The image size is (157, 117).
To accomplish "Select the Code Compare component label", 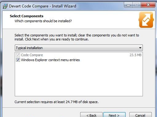I will pos(32,55).
